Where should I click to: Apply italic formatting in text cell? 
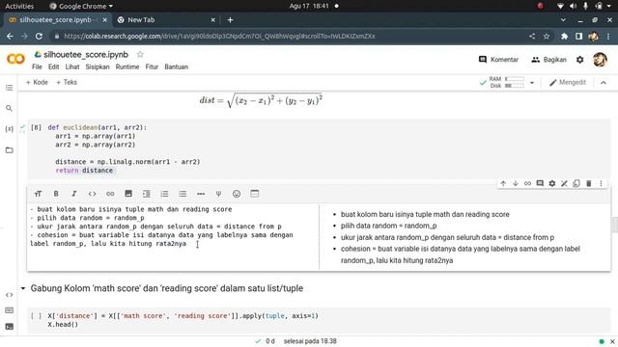73,194
